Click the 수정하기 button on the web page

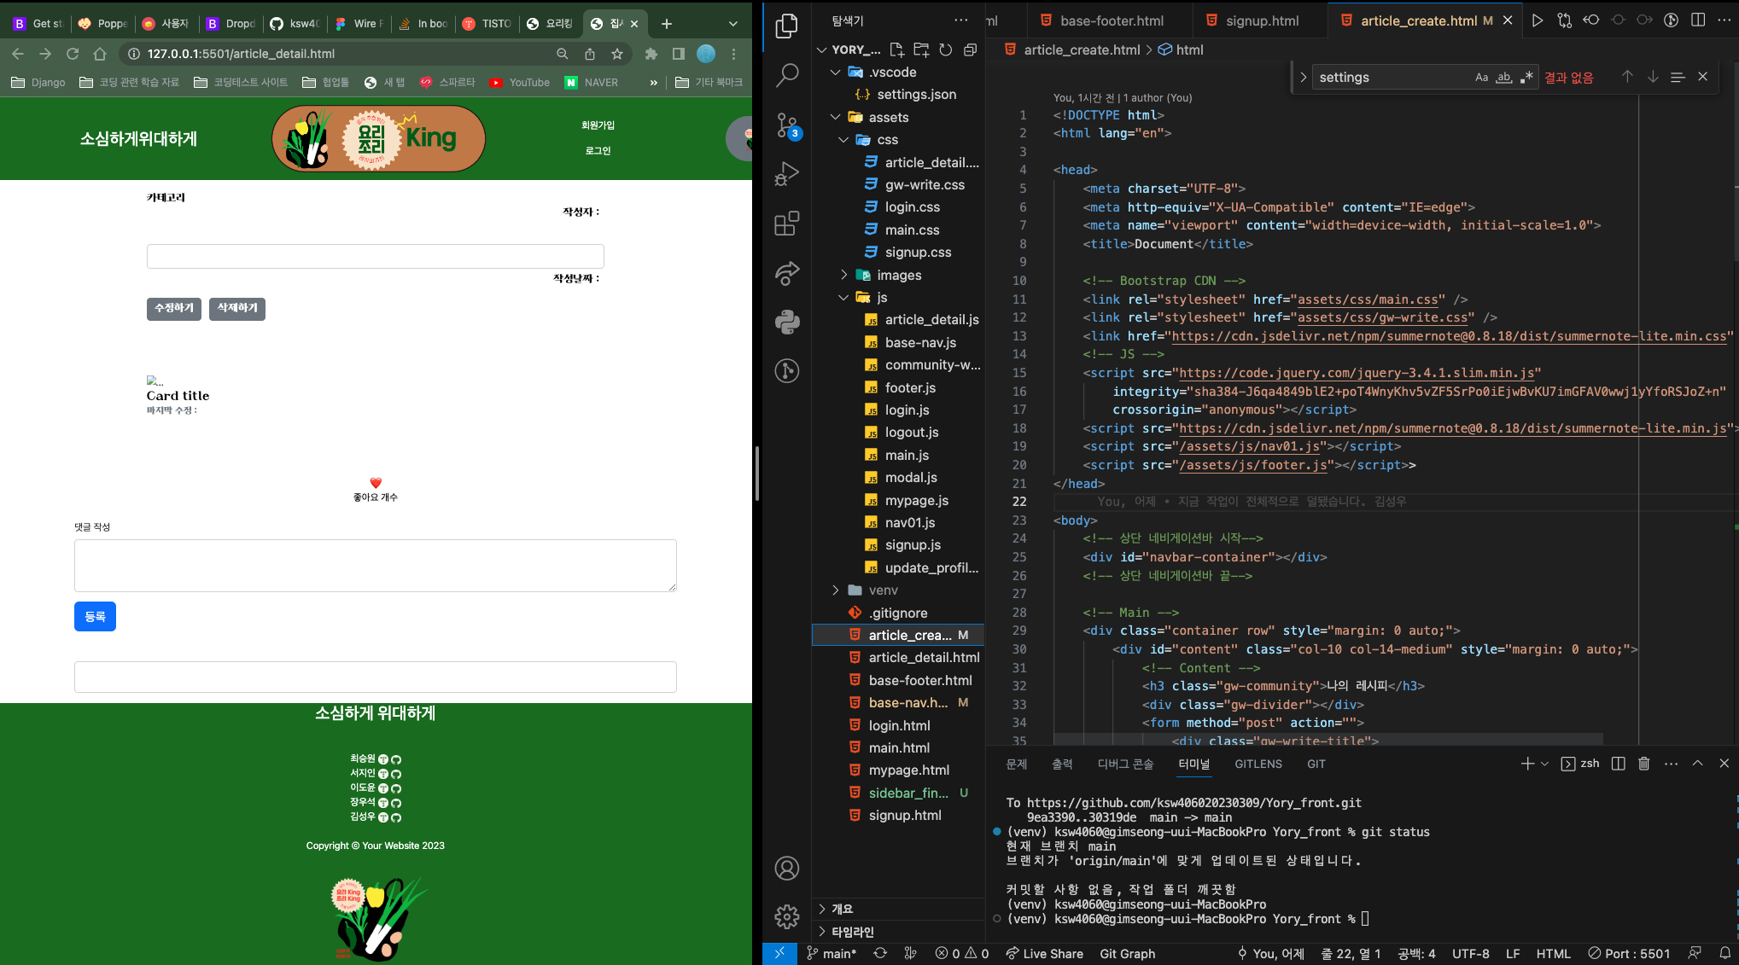coord(174,309)
